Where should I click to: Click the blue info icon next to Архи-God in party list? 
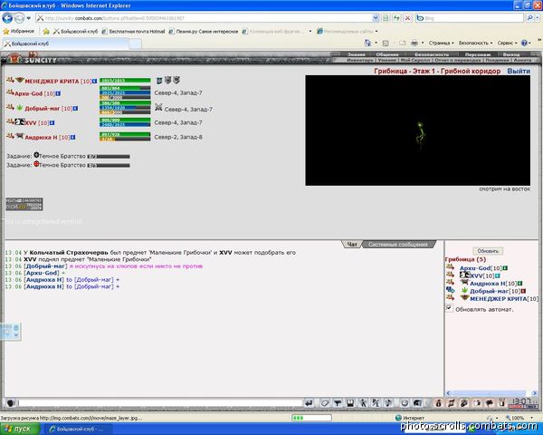click(58, 93)
